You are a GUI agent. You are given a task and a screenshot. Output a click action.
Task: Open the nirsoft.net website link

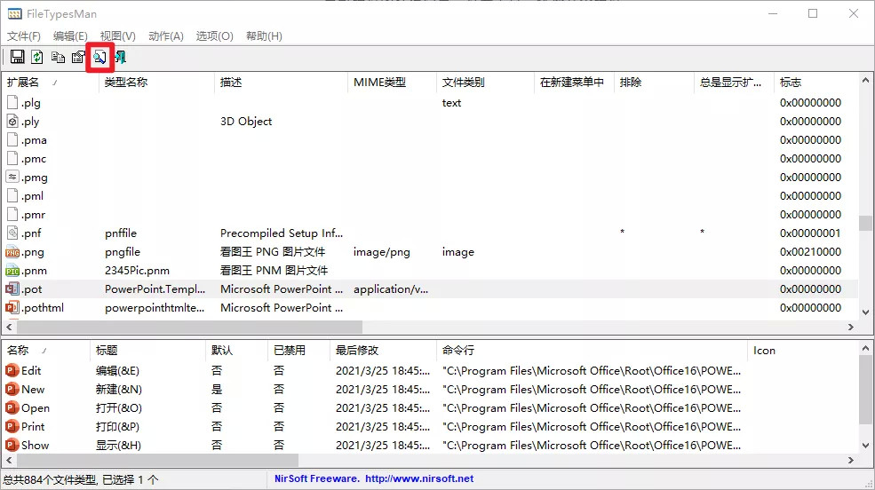[x=419, y=478]
